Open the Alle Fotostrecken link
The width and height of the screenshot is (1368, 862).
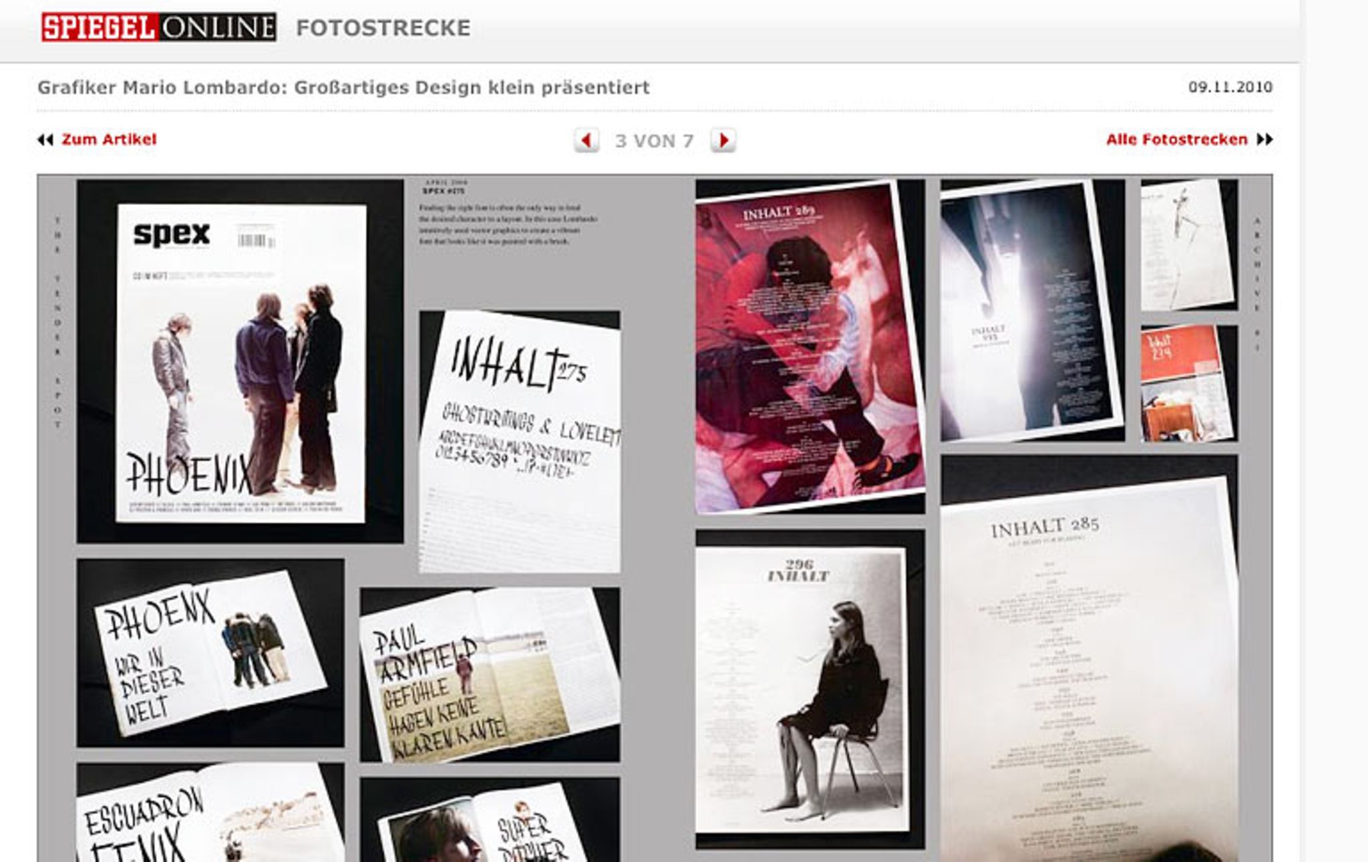coord(1176,140)
